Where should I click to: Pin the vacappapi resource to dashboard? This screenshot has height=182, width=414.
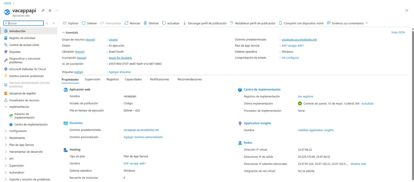click(x=43, y=10)
